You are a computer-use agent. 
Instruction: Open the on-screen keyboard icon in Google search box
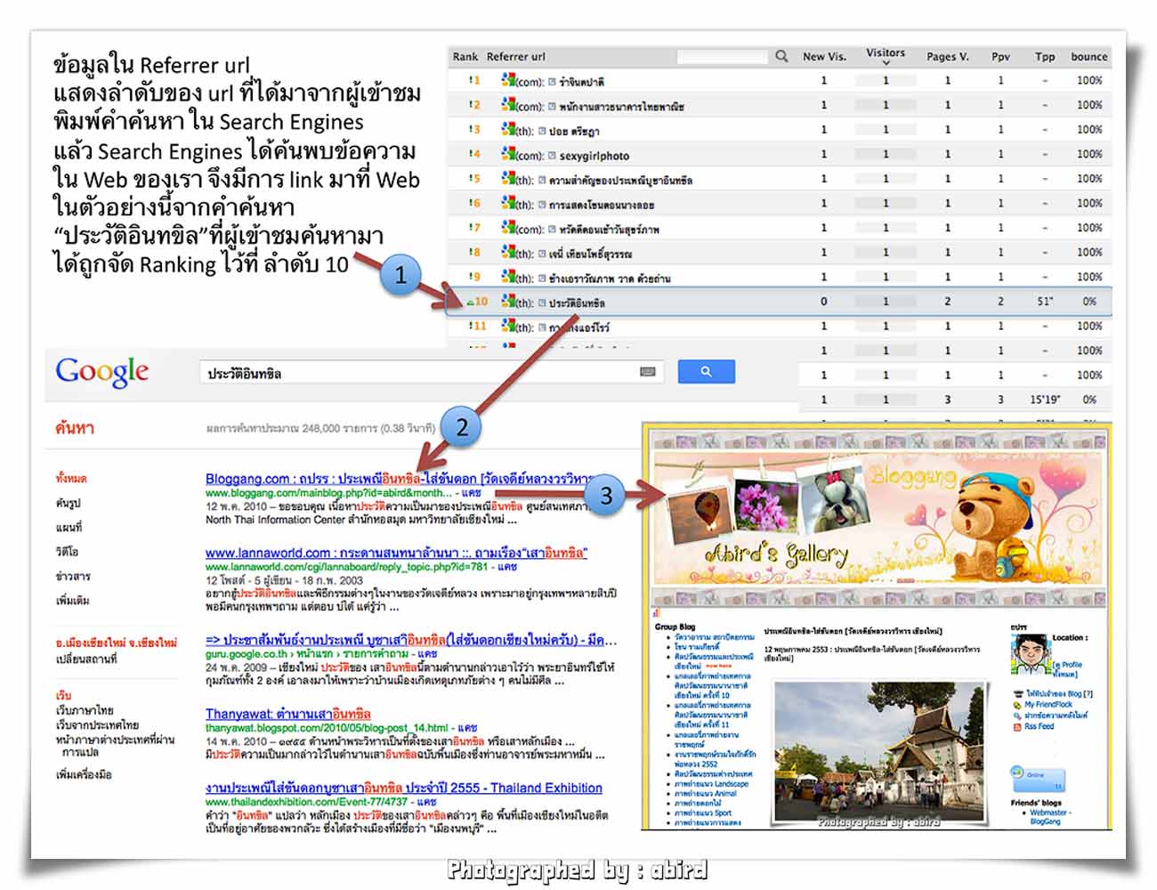pos(648,372)
